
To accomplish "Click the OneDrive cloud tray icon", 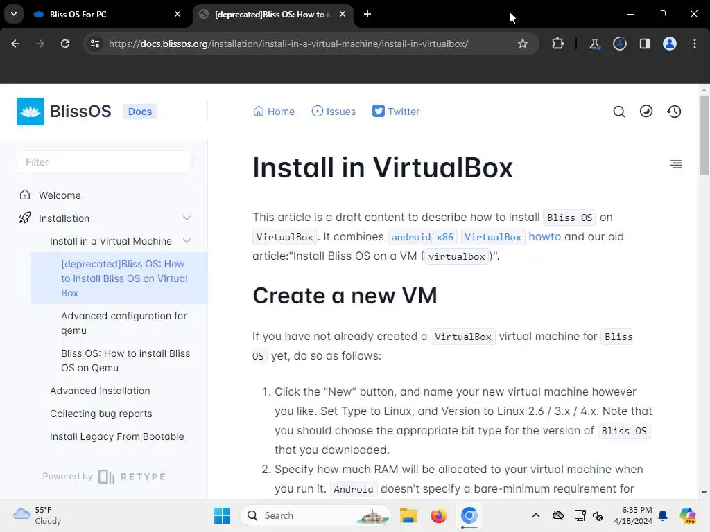I will tap(558, 515).
